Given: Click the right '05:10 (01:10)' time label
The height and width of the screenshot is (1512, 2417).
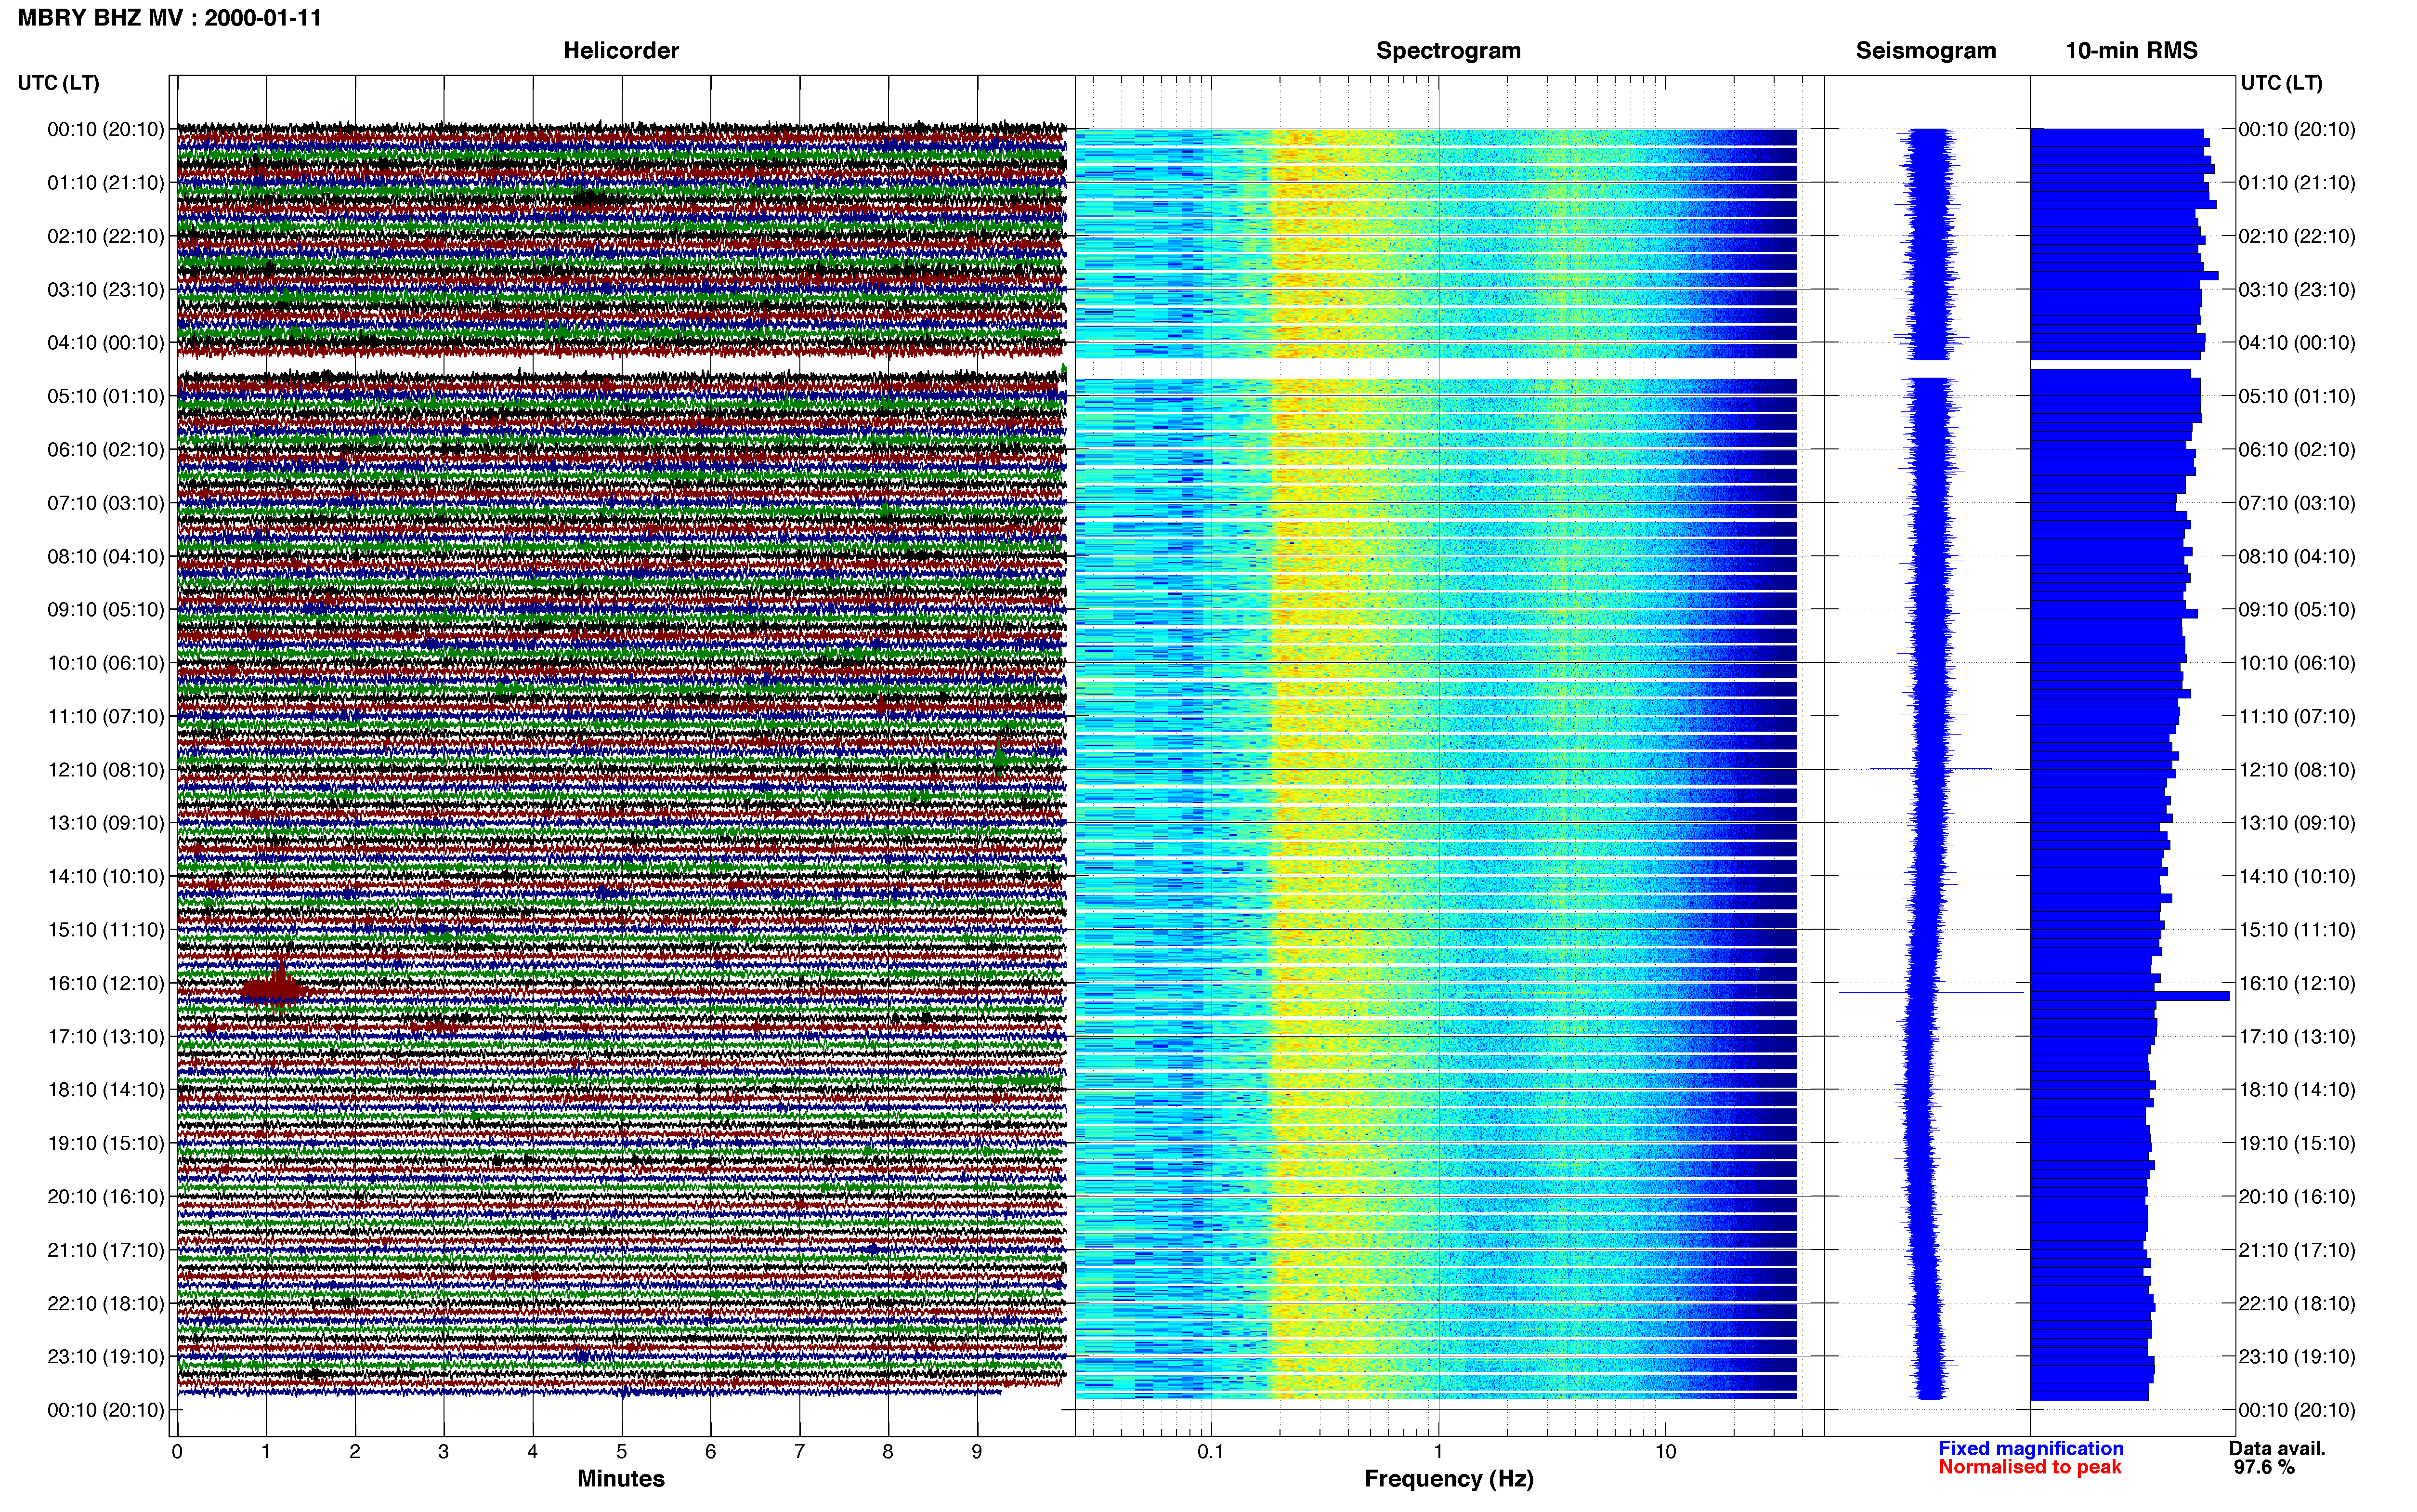Looking at the screenshot, I should 2297,396.
